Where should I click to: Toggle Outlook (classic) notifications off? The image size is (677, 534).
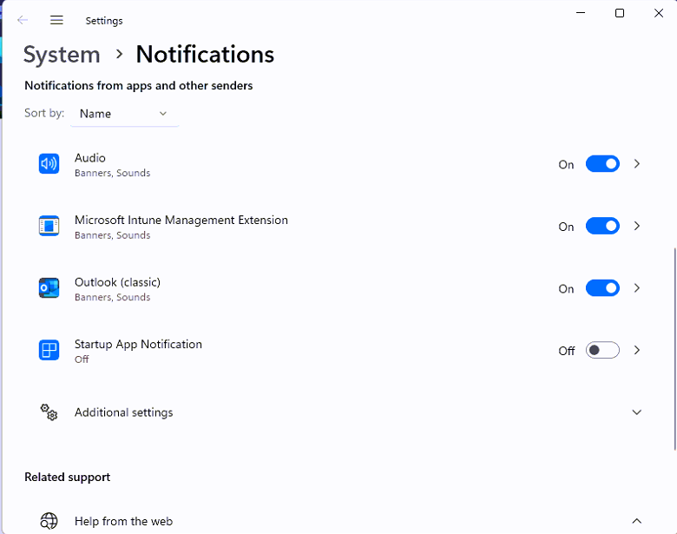(602, 288)
